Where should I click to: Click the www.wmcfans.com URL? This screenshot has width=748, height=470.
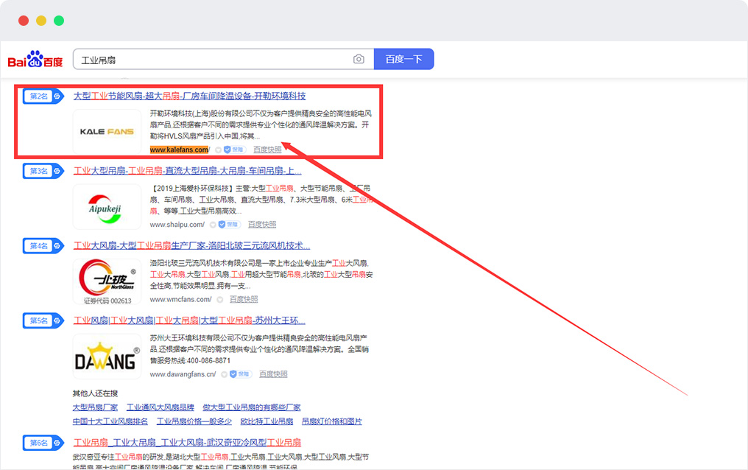click(x=181, y=299)
